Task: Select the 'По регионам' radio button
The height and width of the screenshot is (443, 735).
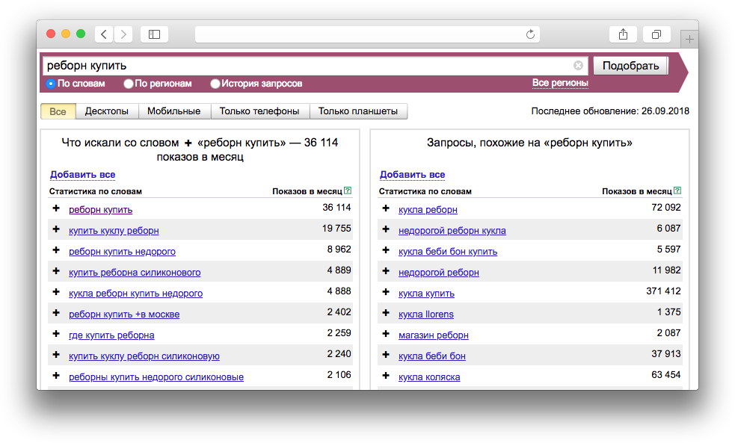Action: [x=129, y=84]
